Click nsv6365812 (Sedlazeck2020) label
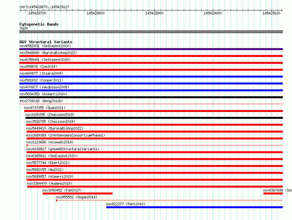292x220 pixels. click(x=52, y=156)
